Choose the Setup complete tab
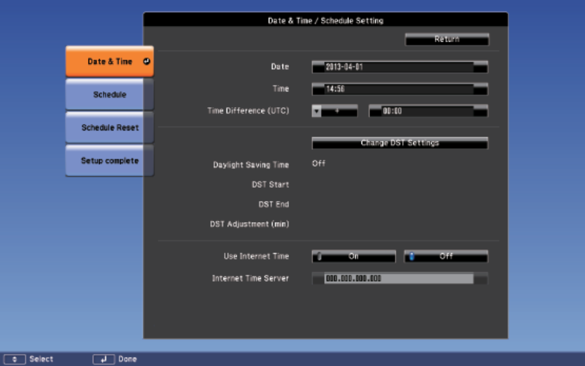The height and width of the screenshot is (366, 585). tap(109, 161)
